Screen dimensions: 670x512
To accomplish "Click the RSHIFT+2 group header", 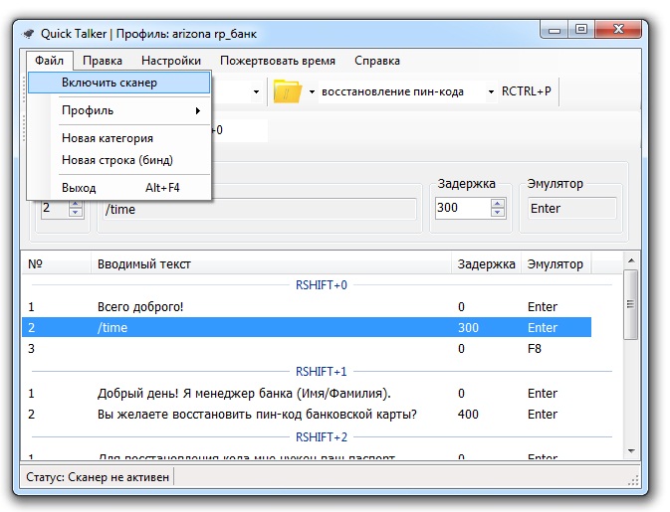I will coord(322,436).
